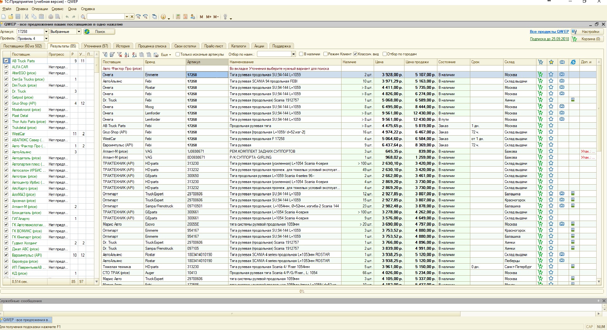Click the 'Корзина (0)' button

(x=587, y=39)
